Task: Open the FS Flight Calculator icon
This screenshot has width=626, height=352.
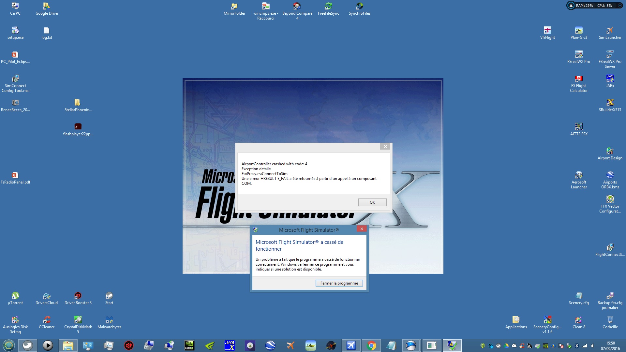Action: coord(579,84)
